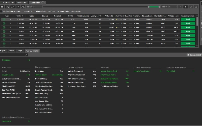Select the Max Spread (Pips) parameter row
Screen dimensions: 202x126
pos(49,101)
